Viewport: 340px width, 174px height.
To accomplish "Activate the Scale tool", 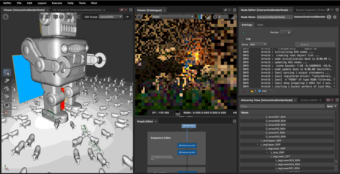I will [x=7, y=97].
